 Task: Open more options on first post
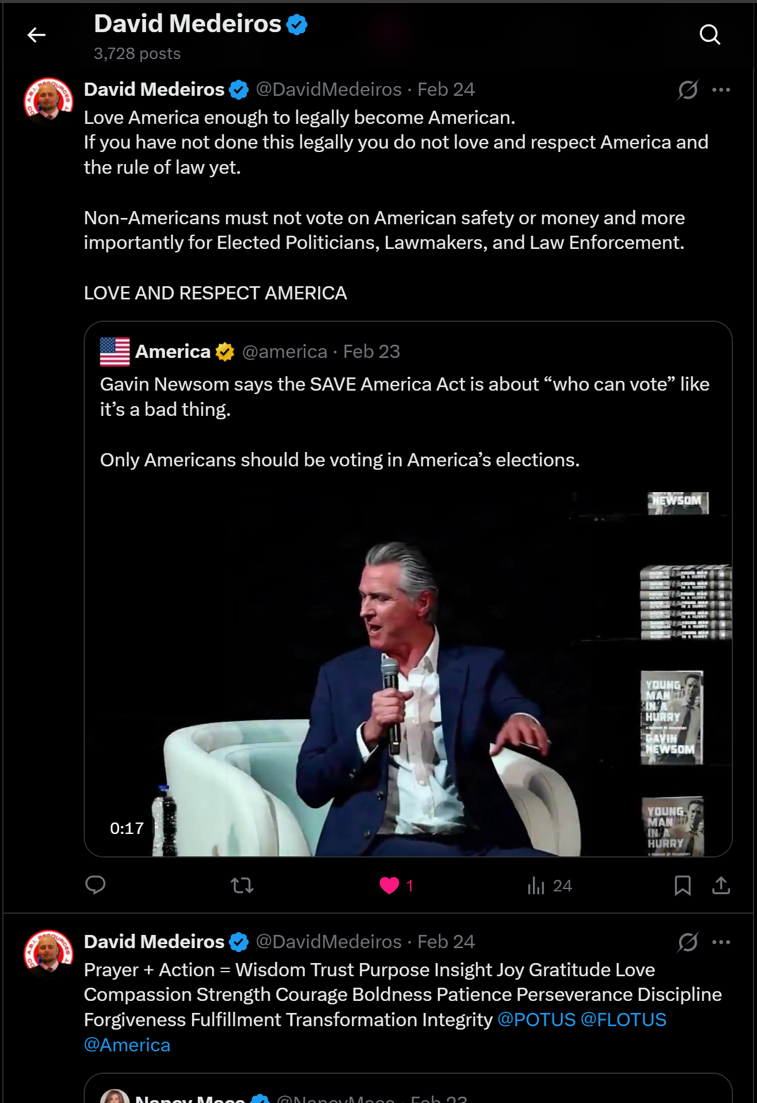721,89
